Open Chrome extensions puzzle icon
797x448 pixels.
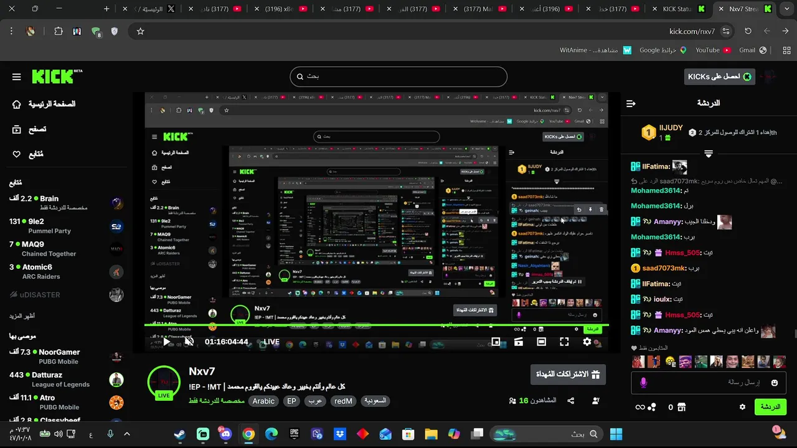(58, 31)
